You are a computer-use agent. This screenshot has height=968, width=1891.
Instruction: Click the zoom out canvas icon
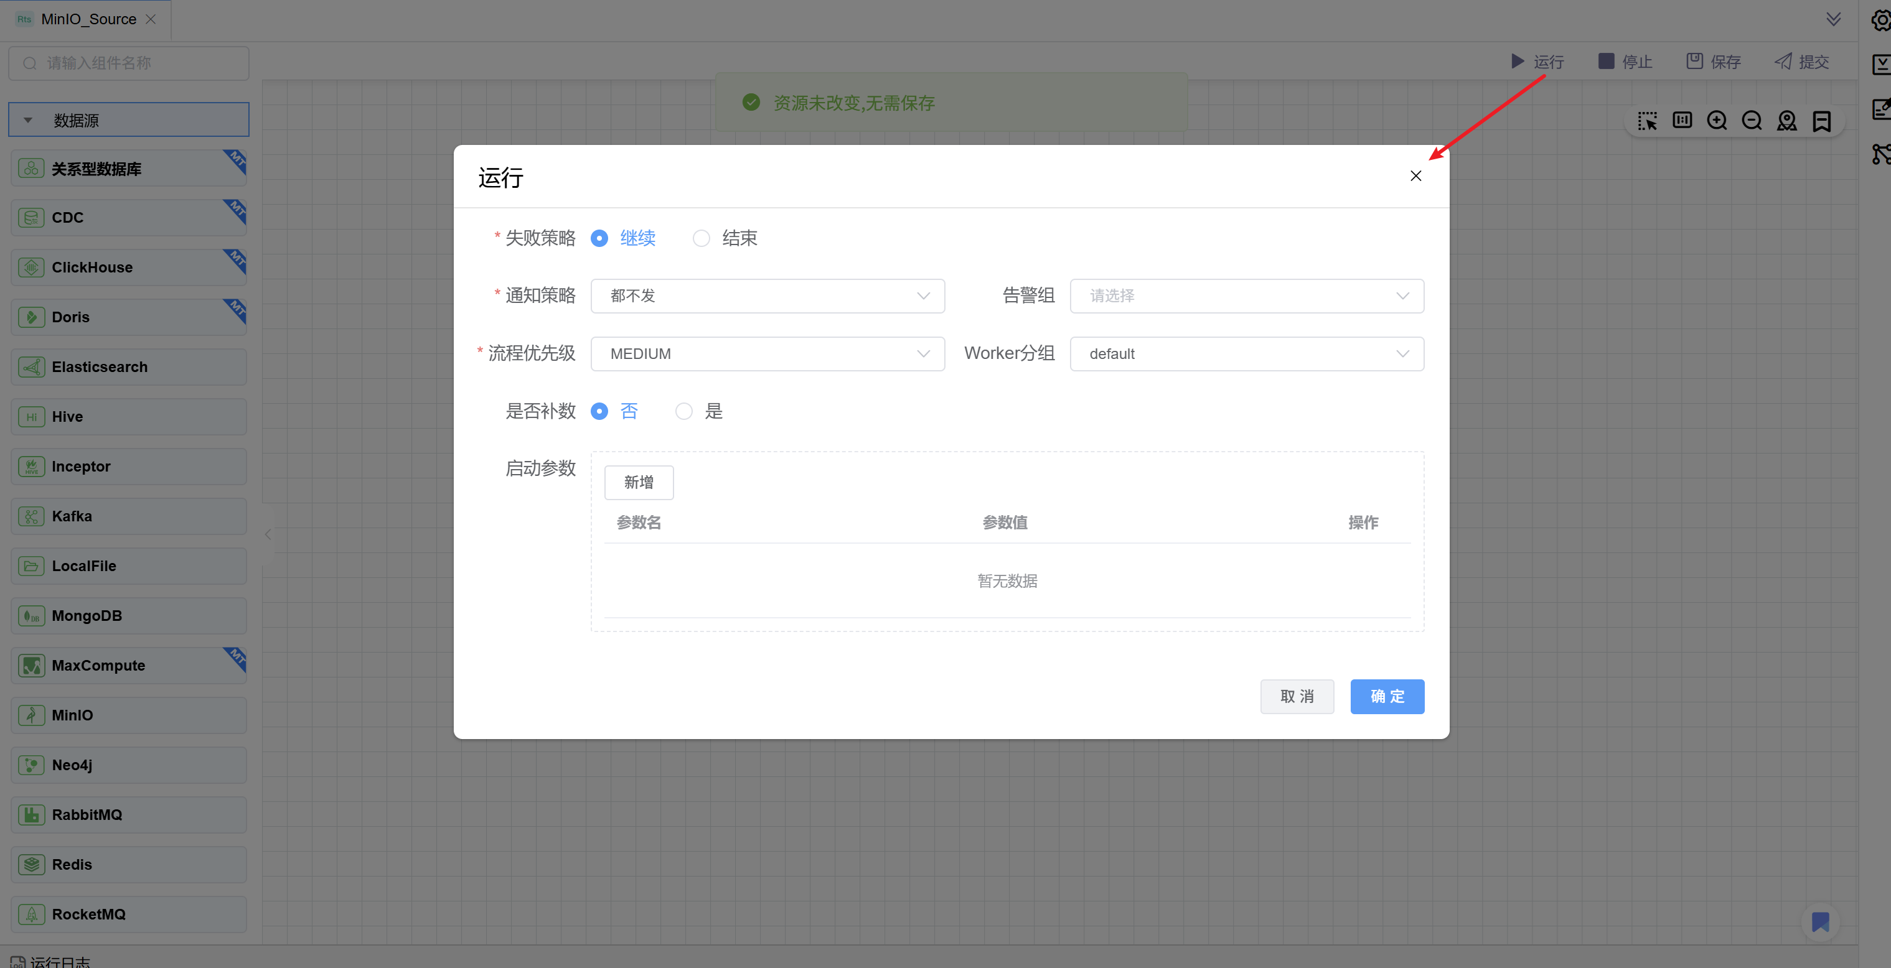(1752, 121)
